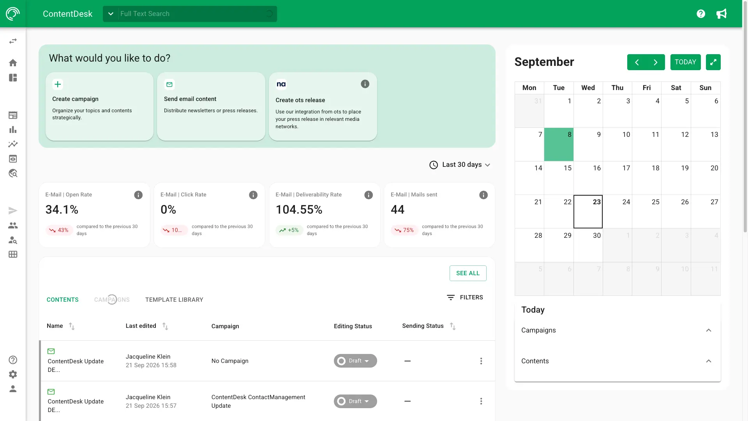Image resolution: width=748 pixels, height=421 pixels.
Task: Show info for E-Mail Deliverability Rate
Action: (x=369, y=195)
